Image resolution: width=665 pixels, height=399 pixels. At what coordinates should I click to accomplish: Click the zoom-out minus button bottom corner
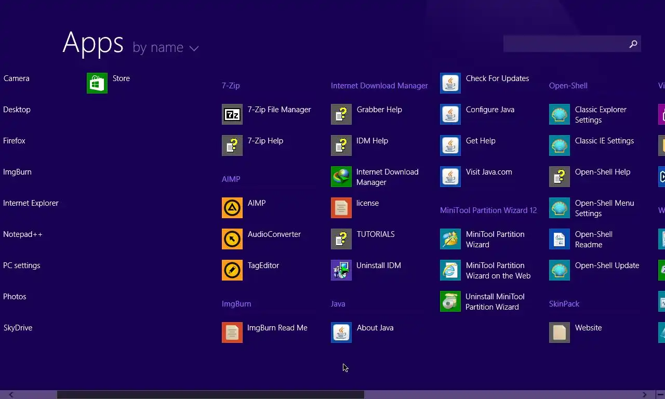(x=660, y=395)
